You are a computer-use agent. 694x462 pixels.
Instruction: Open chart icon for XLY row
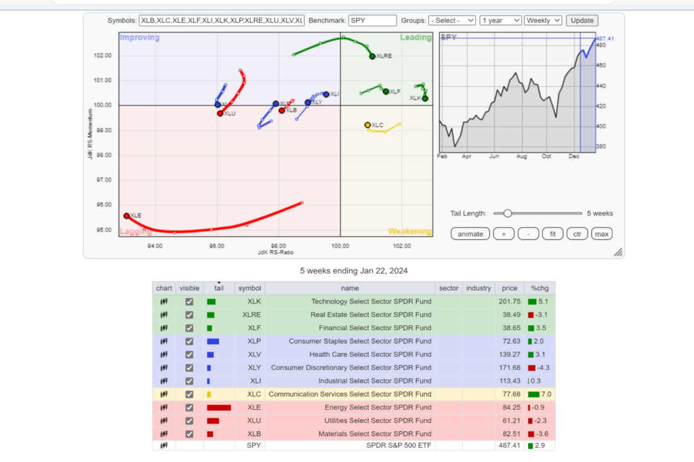click(164, 368)
